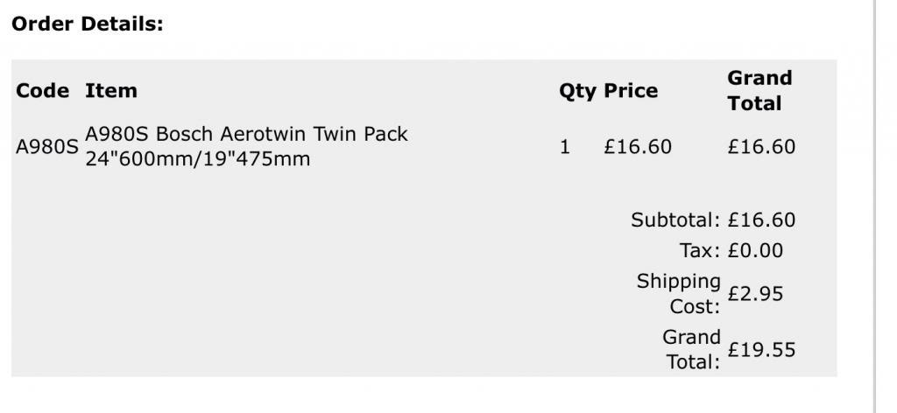897x413 pixels.
Task: Select the final total £19.55
Action: 761,350
